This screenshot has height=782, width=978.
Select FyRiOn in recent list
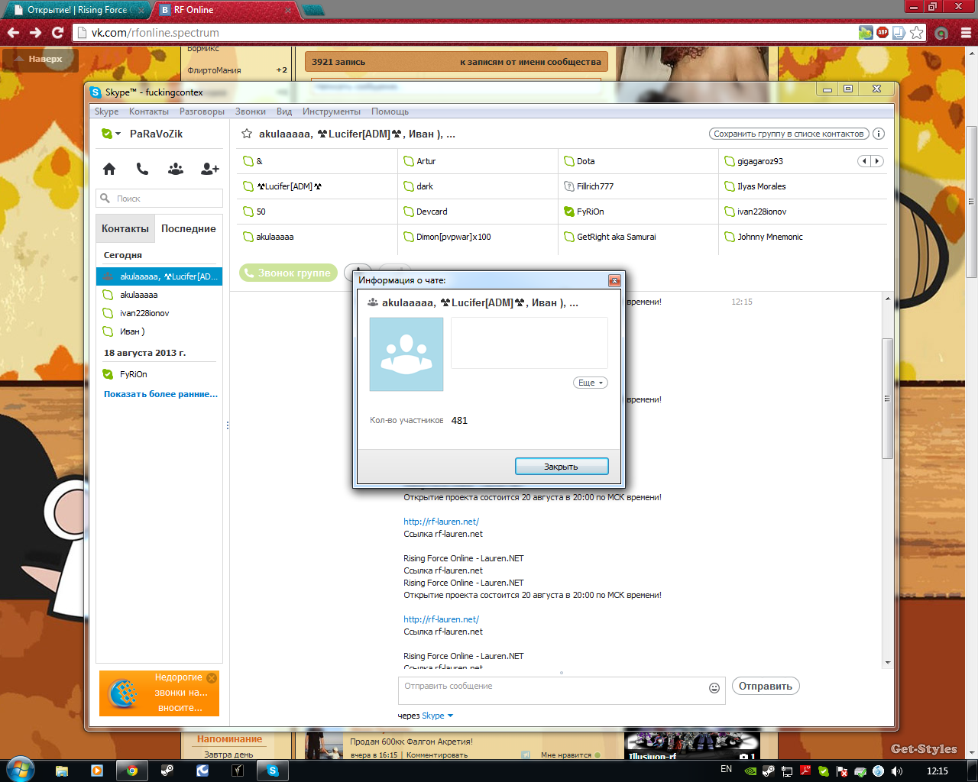coord(159,374)
